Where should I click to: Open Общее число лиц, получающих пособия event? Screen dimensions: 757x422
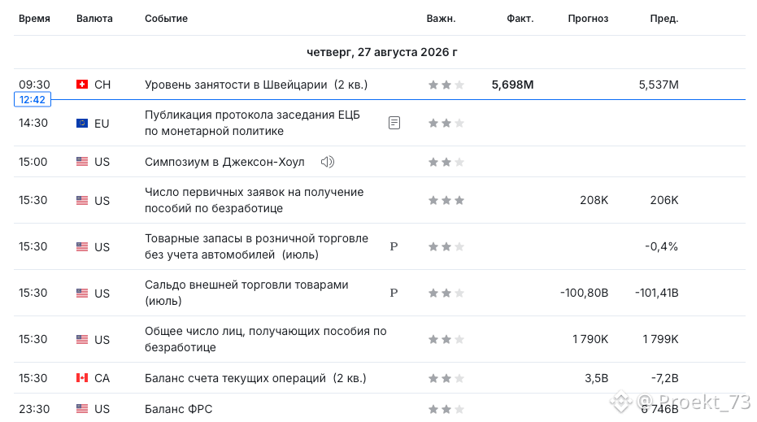click(266, 339)
